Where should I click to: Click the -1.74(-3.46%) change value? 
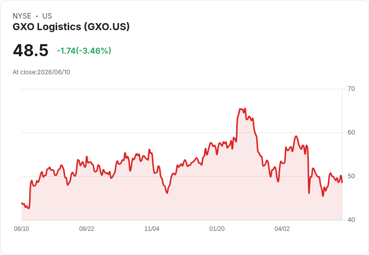[x=84, y=51]
